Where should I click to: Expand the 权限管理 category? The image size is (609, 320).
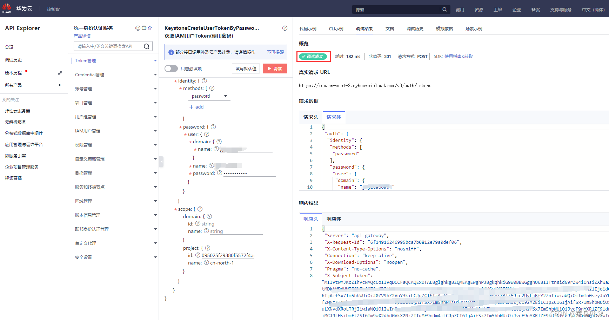[155, 145]
